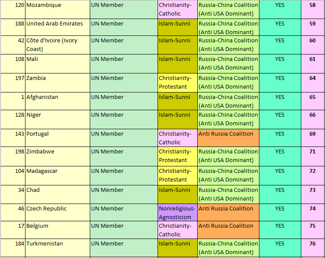The width and height of the screenshot is (325, 258).
Task: Select rank cell 71
Action: [x=313, y=156]
